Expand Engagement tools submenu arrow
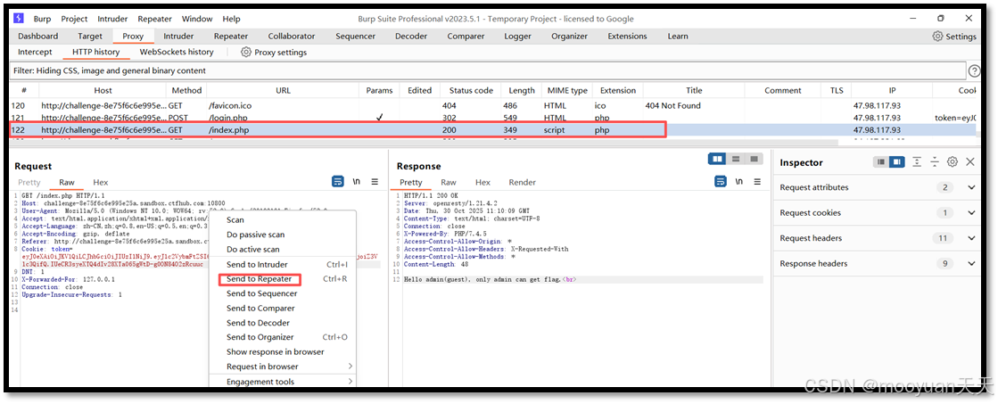998x404 pixels. click(x=351, y=382)
